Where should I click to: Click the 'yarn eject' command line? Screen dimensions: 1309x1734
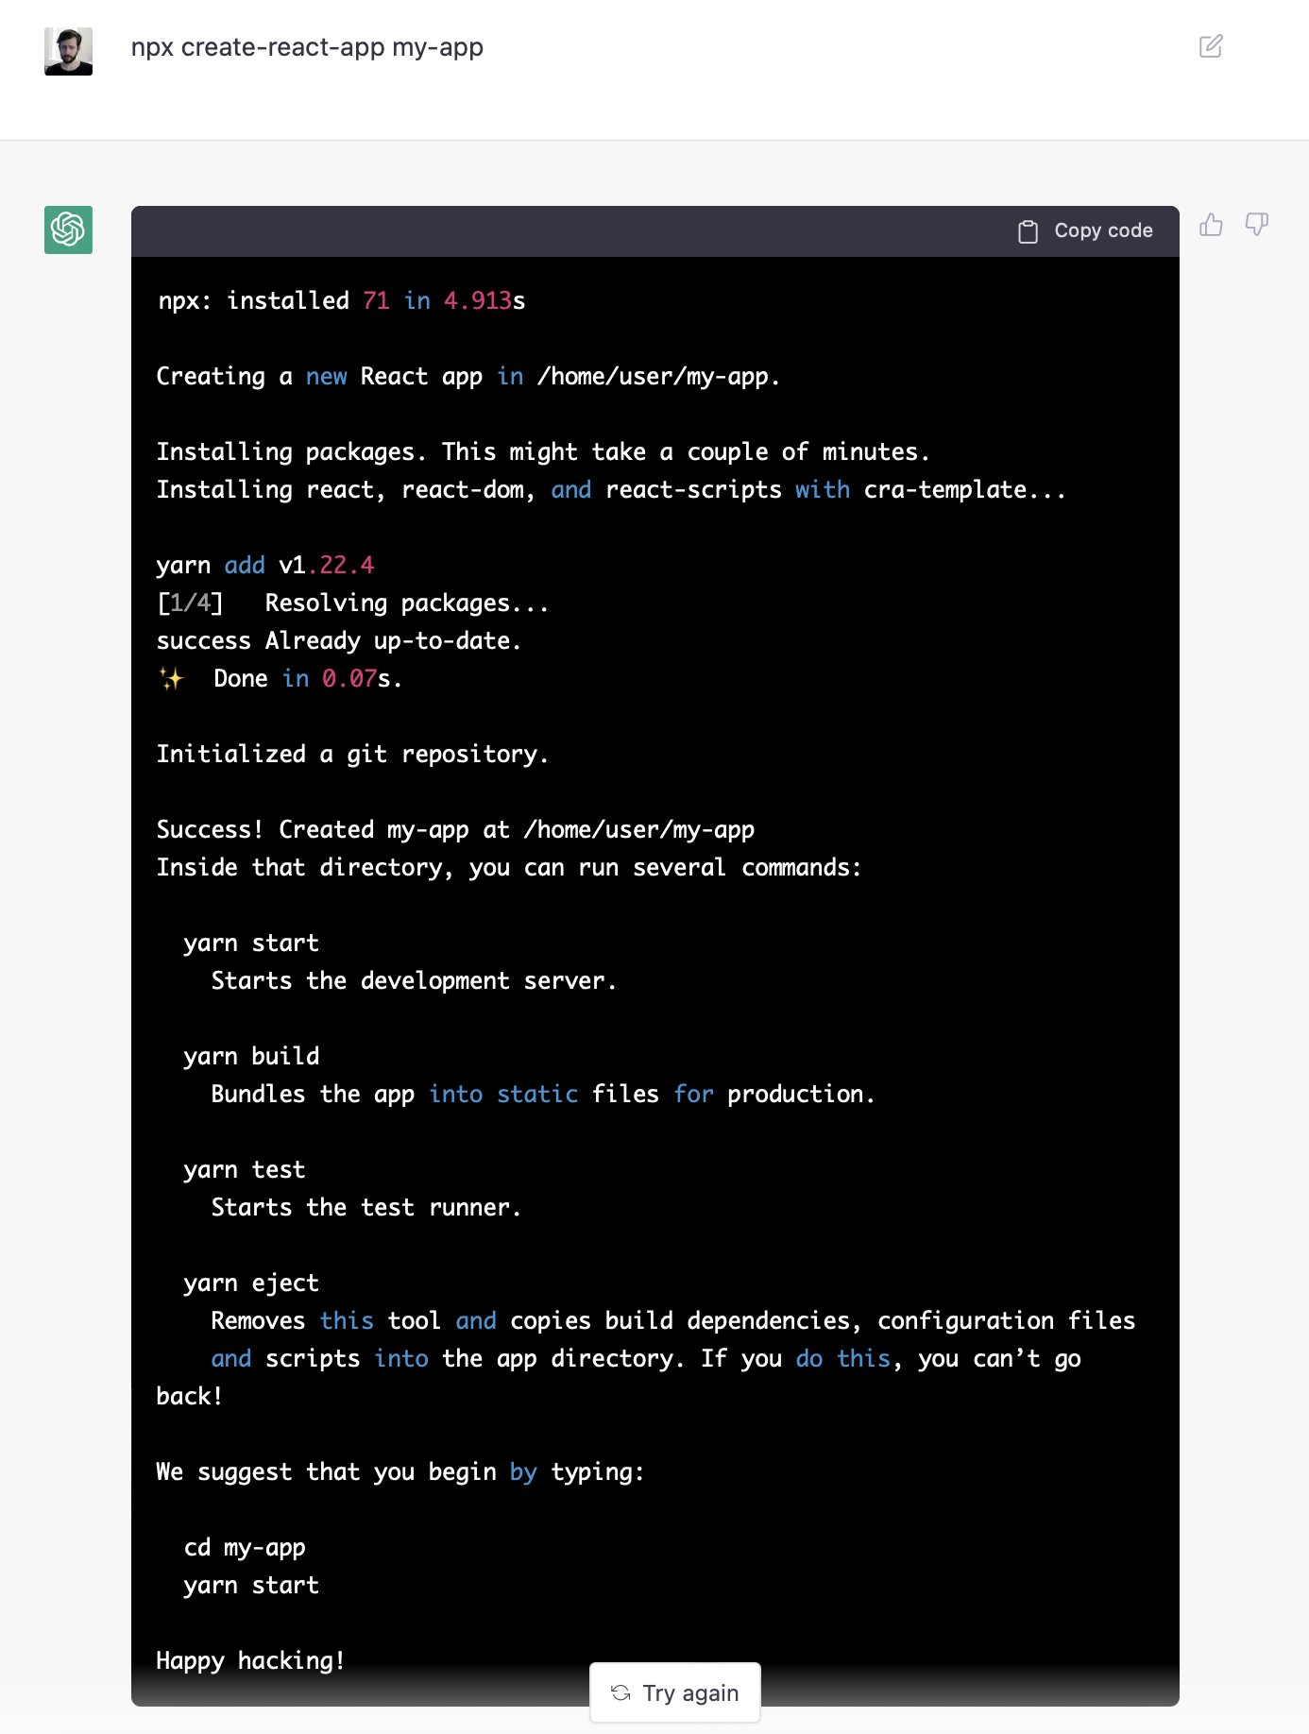pyautogui.click(x=251, y=1283)
